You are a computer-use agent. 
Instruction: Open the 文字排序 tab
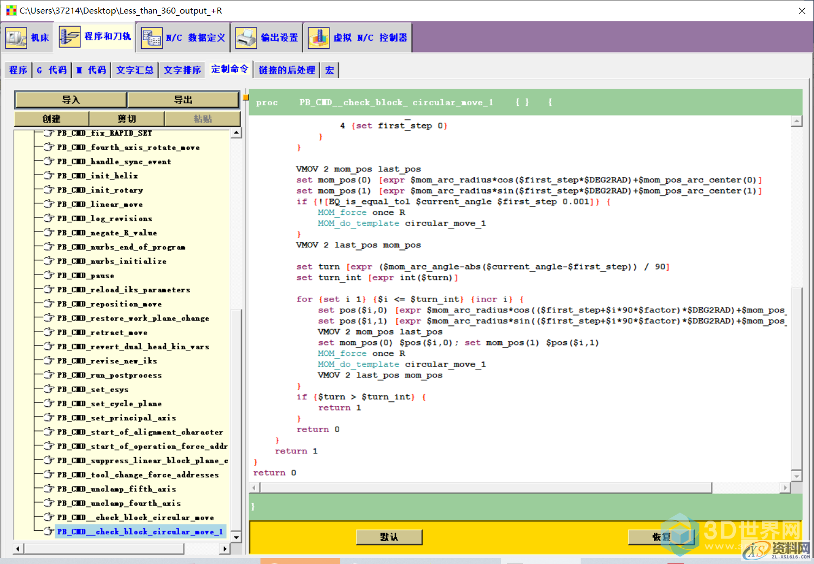coord(182,70)
